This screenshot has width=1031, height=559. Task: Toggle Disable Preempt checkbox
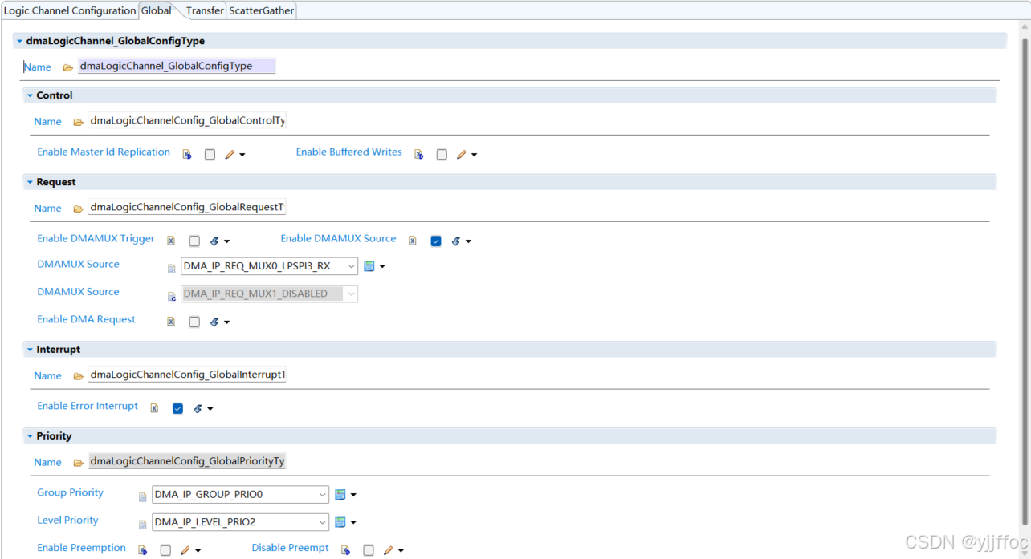pyautogui.click(x=369, y=551)
